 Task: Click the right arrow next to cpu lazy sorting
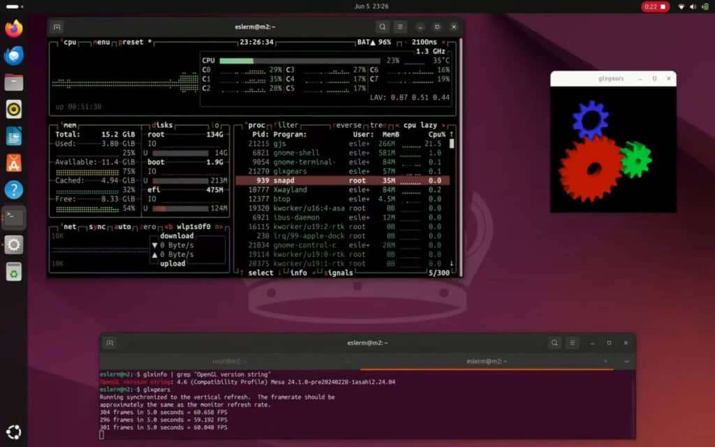(x=443, y=125)
